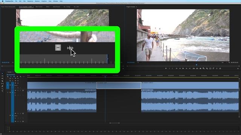Screen dimensions: 241x135
Task: Select the second audio clip on A1
Action: 190,101
